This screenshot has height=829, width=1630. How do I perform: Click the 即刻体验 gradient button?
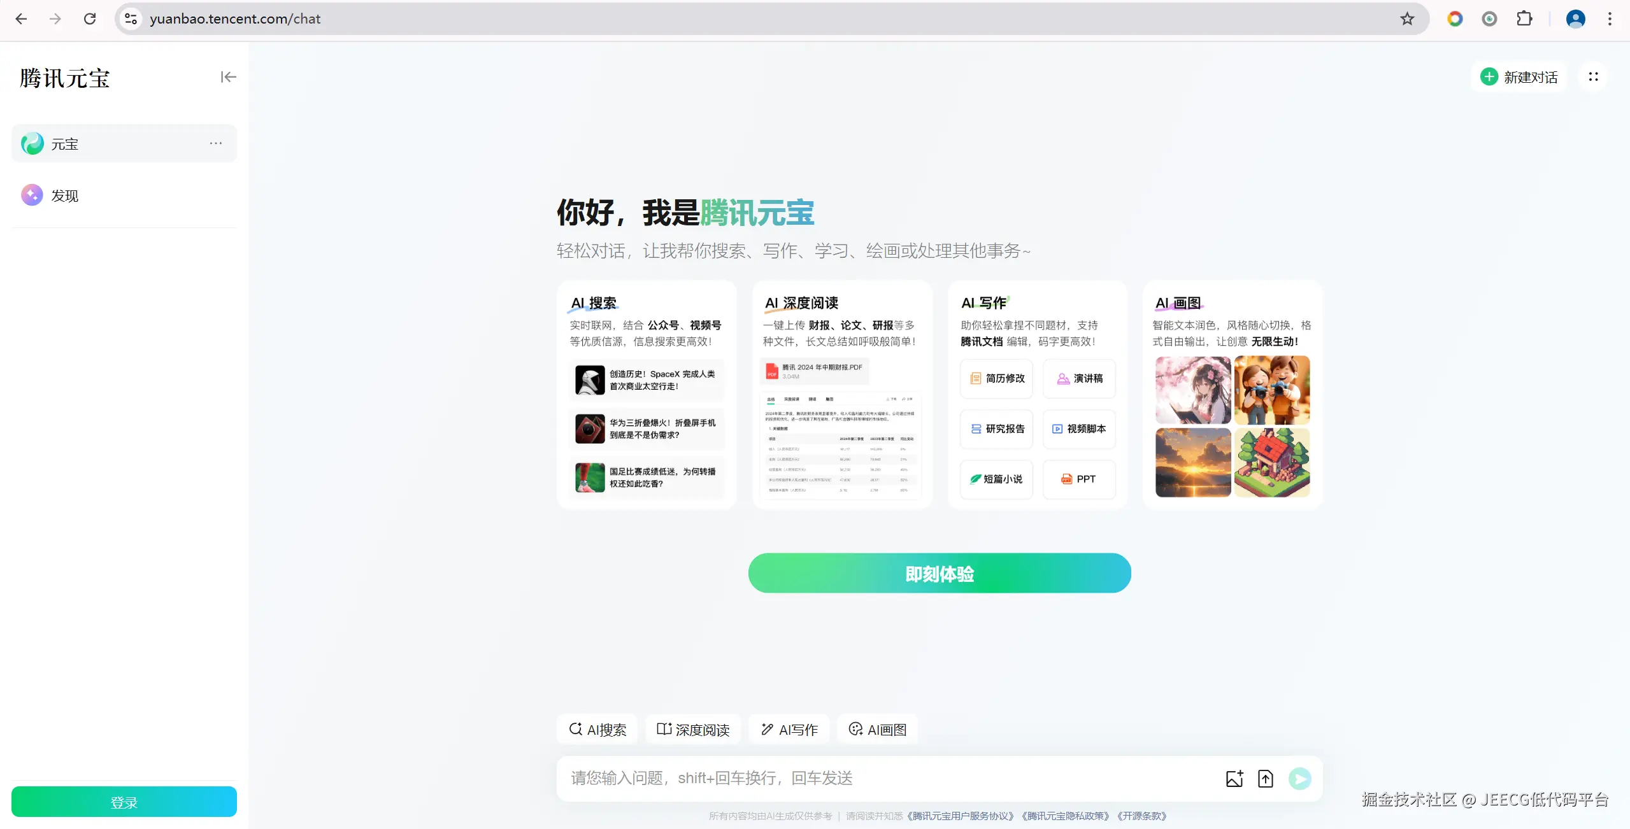tap(939, 573)
